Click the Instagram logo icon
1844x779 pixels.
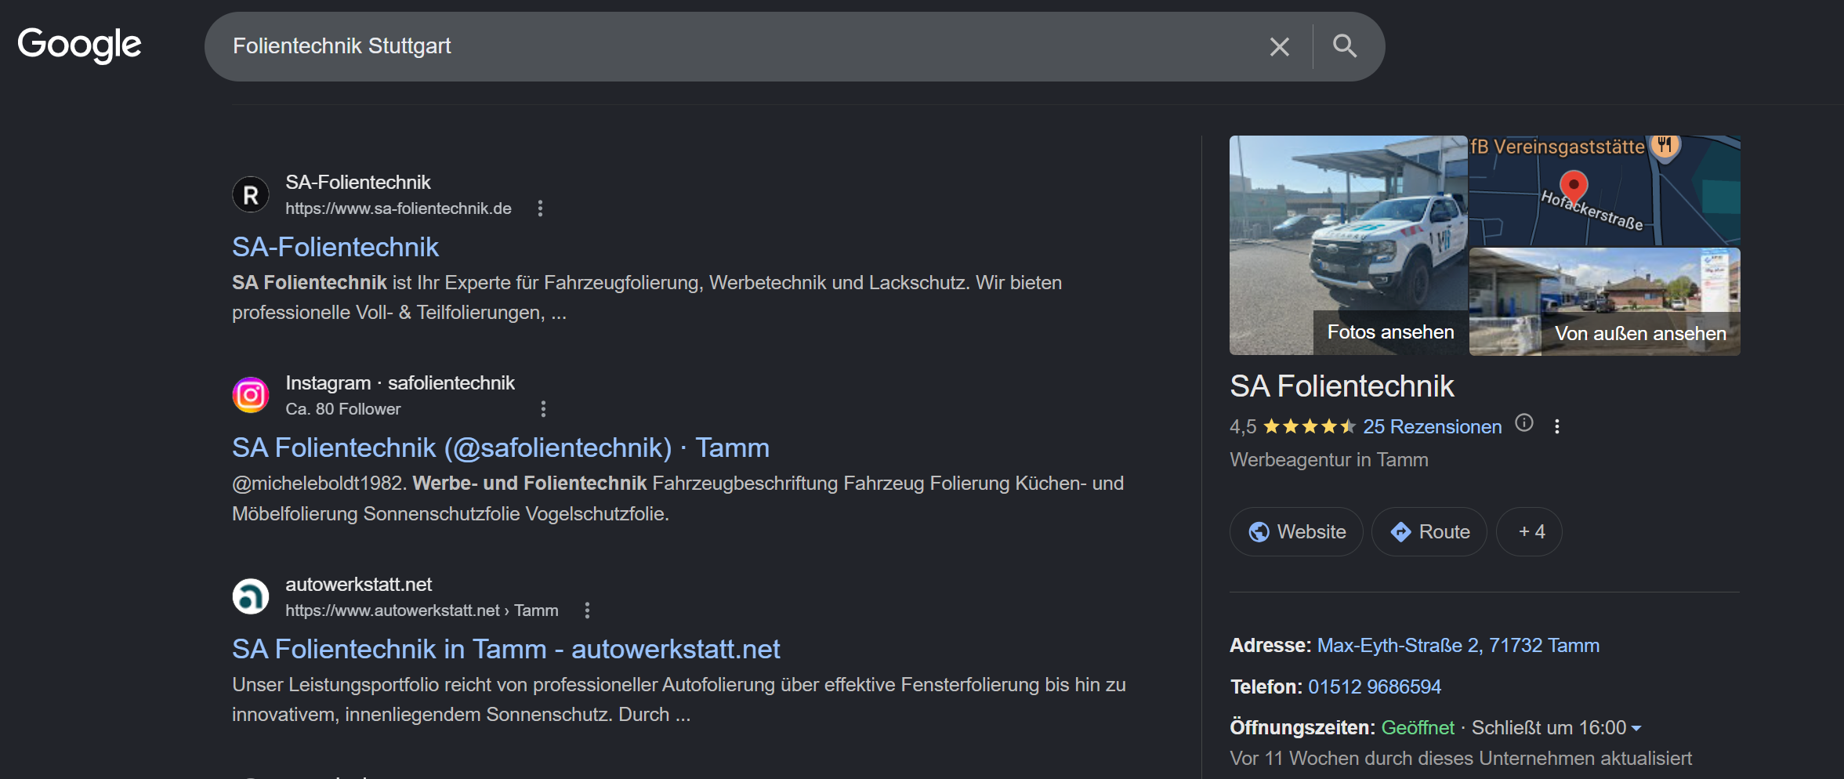(x=251, y=395)
